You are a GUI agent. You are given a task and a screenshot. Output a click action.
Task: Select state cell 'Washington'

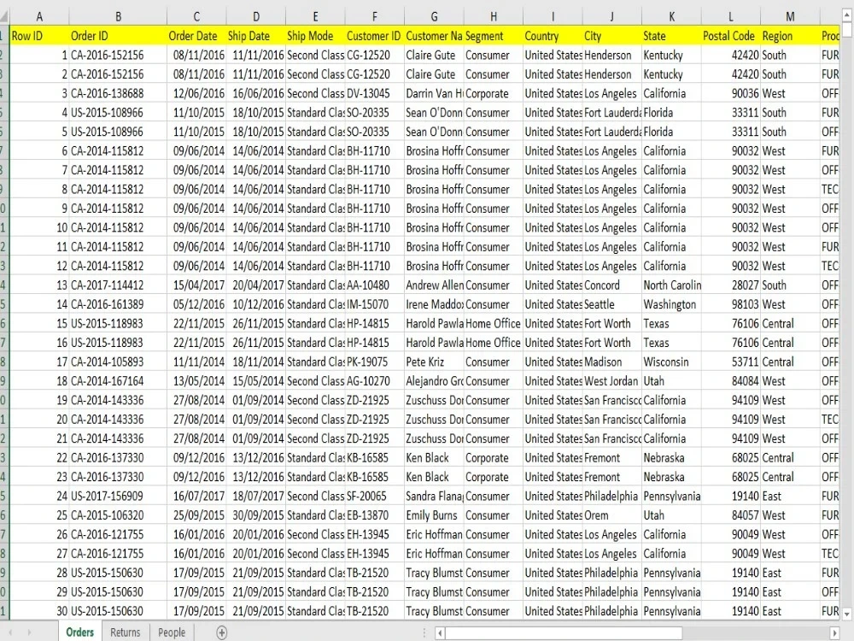tap(671, 304)
